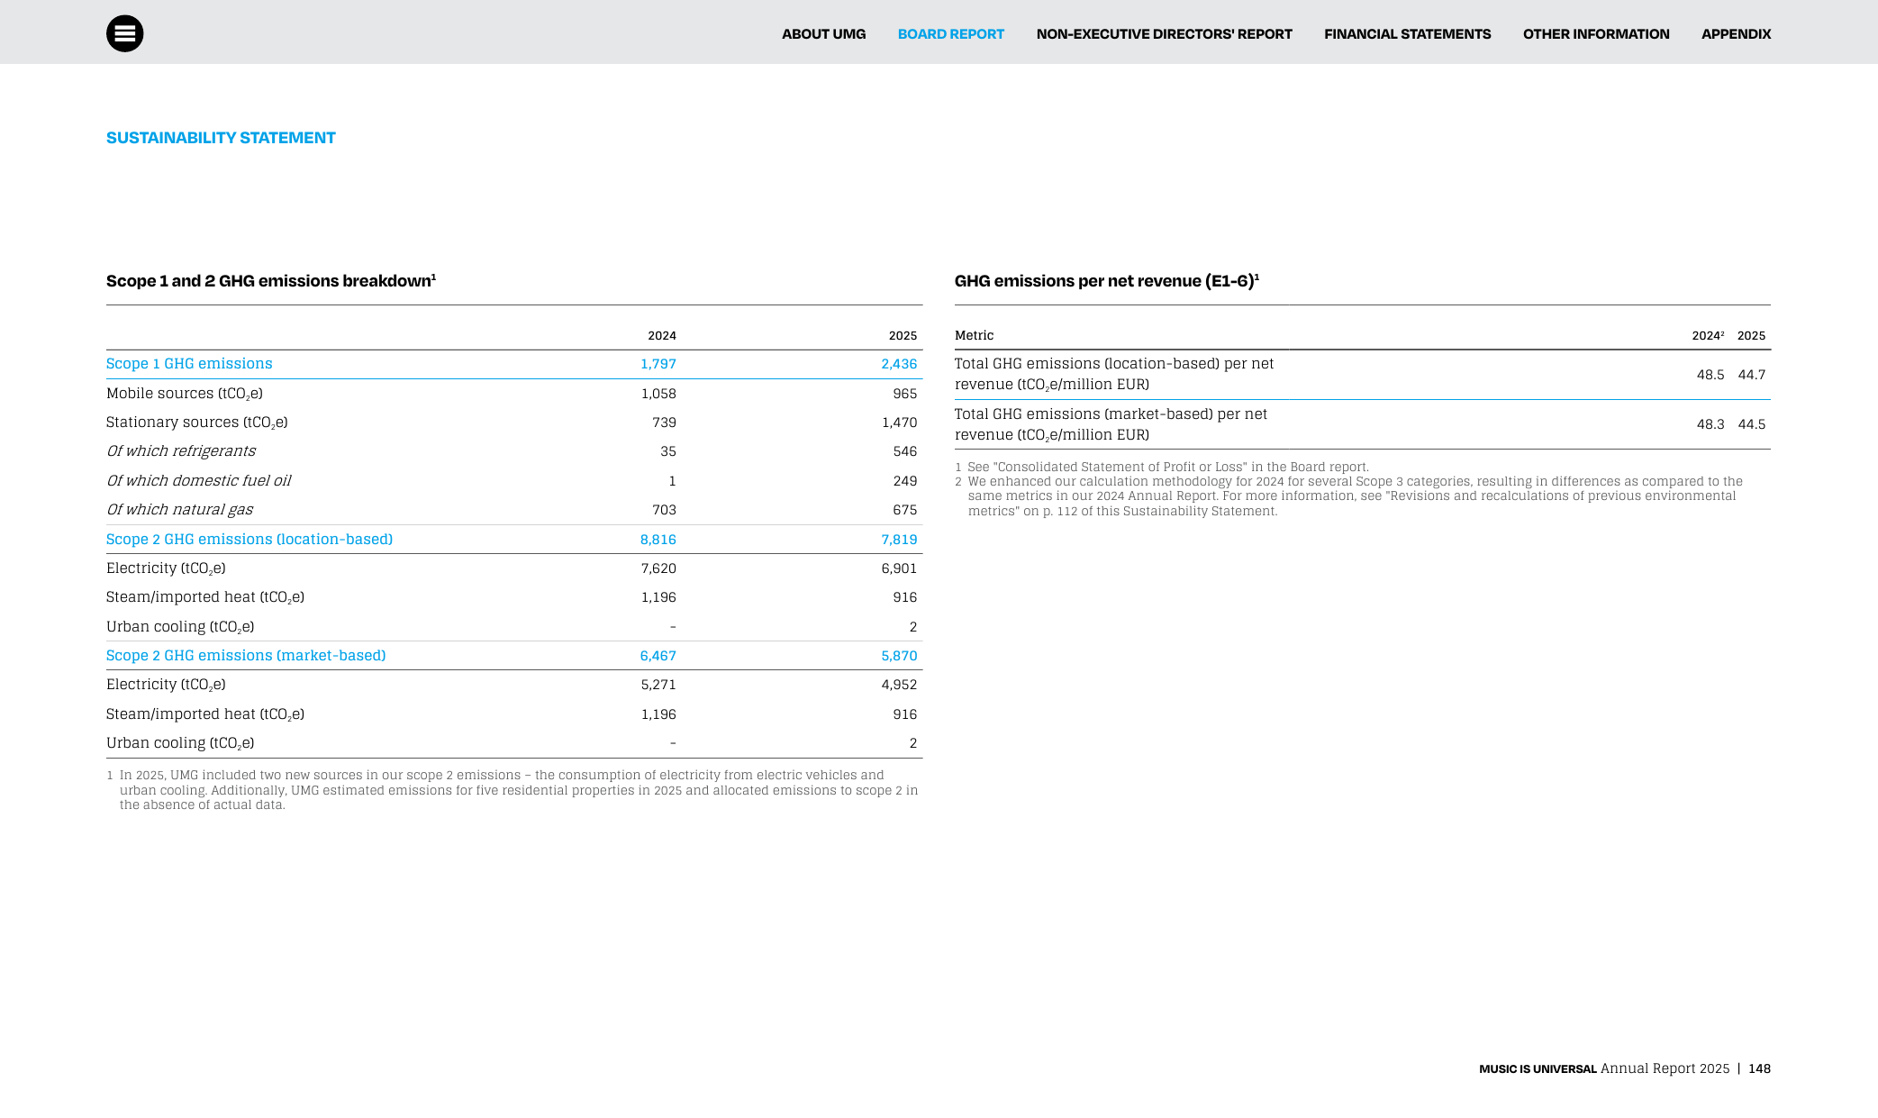Click the value 1,470 for stationary sources
Screen dimensions: 1878x1118
[x=899, y=423]
